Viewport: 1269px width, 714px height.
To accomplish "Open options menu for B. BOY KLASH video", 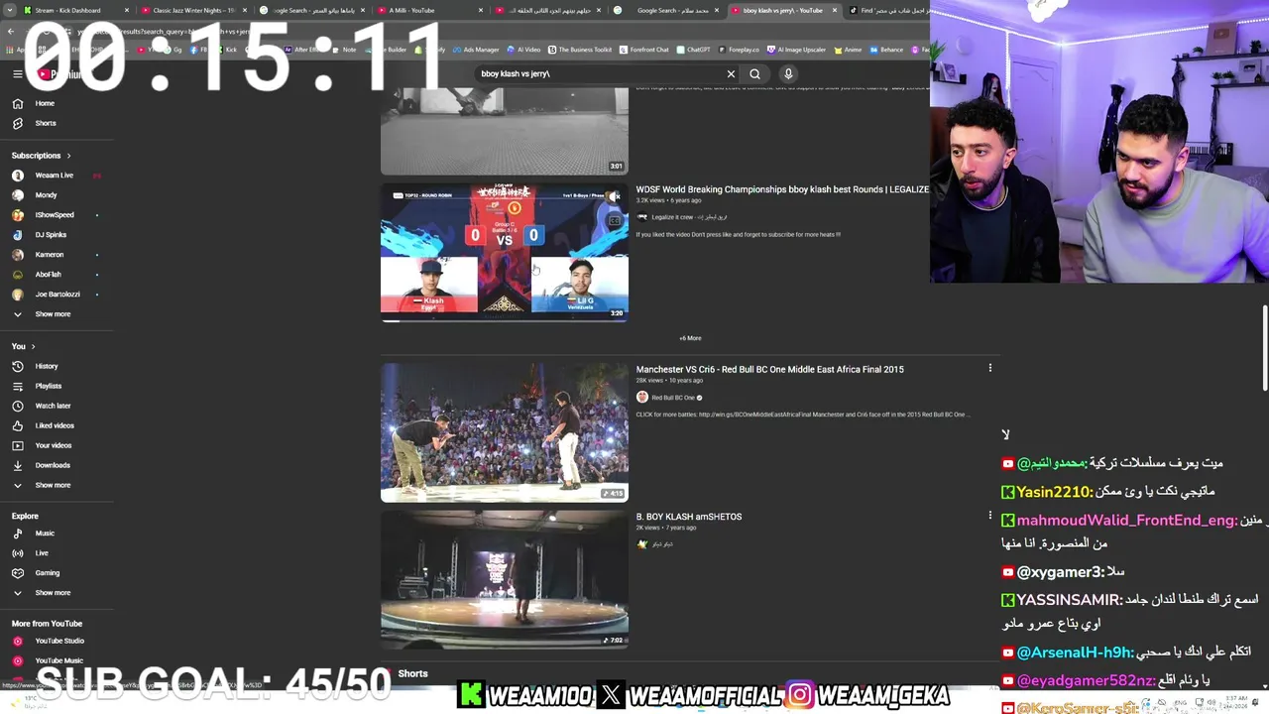I will tap(989, 516).
